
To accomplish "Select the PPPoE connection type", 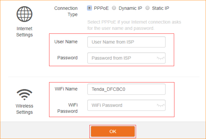I will [90, 8].
